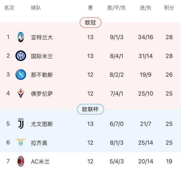Open the 国际米兰 team link
This screenshot has width=181, height=172.
click(42, 56)
